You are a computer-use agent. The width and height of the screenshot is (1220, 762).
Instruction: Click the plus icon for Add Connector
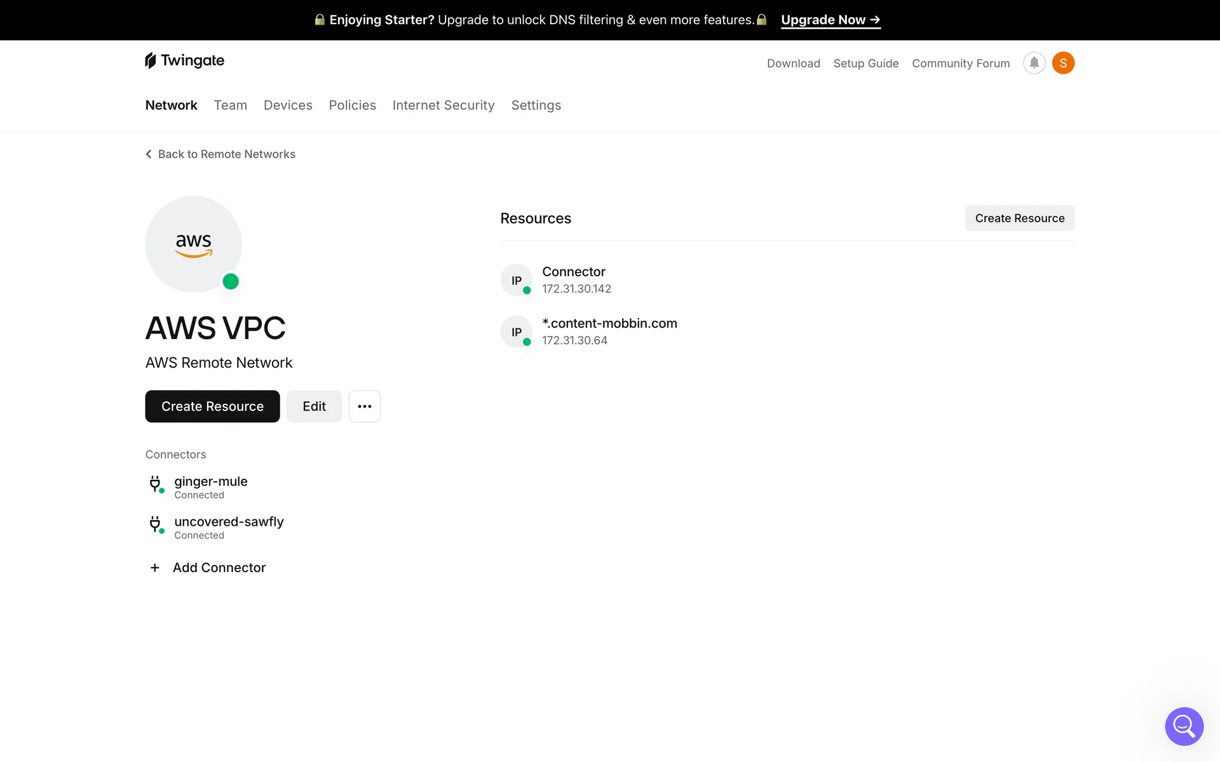point(154,568)
